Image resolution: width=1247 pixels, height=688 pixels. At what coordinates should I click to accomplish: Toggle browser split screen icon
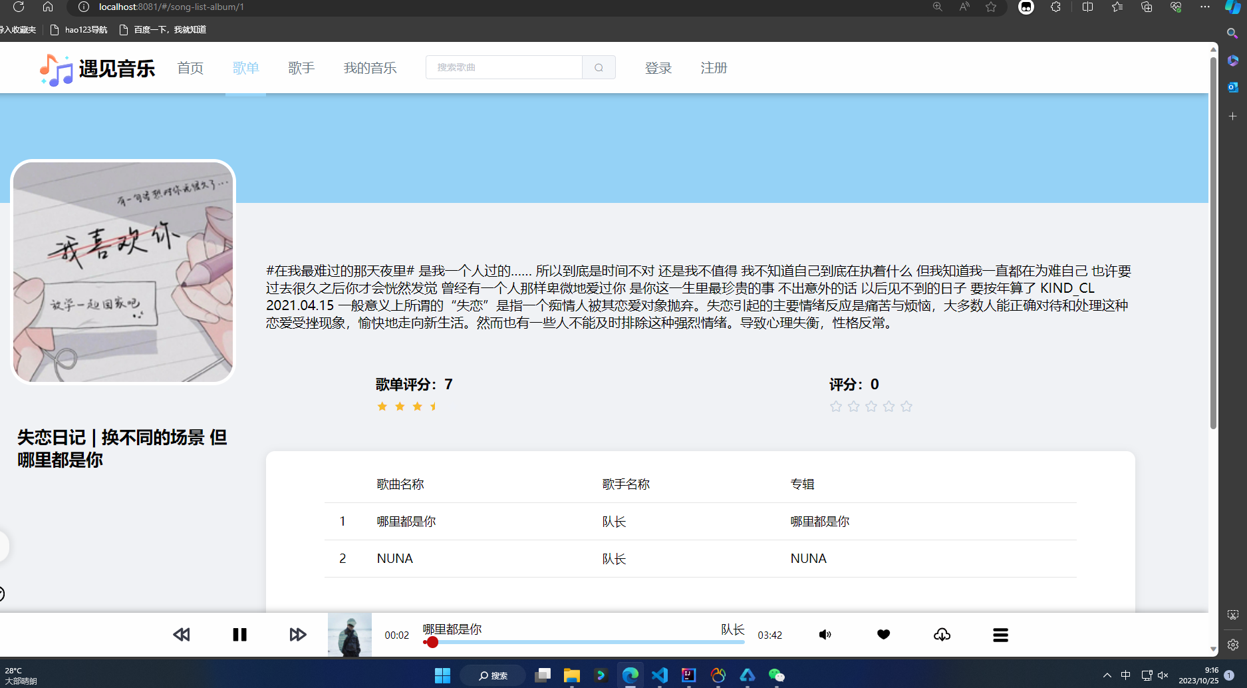click(x=1087, y=7)
